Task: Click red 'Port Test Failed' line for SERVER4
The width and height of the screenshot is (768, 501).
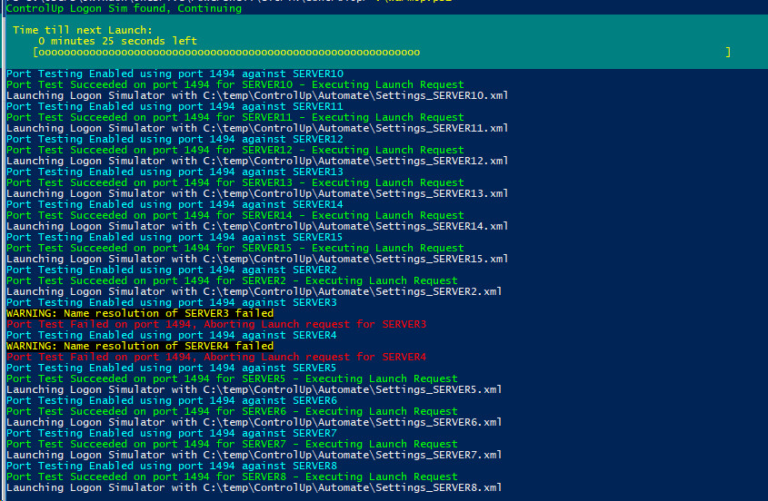Action: tap(216, 358)
